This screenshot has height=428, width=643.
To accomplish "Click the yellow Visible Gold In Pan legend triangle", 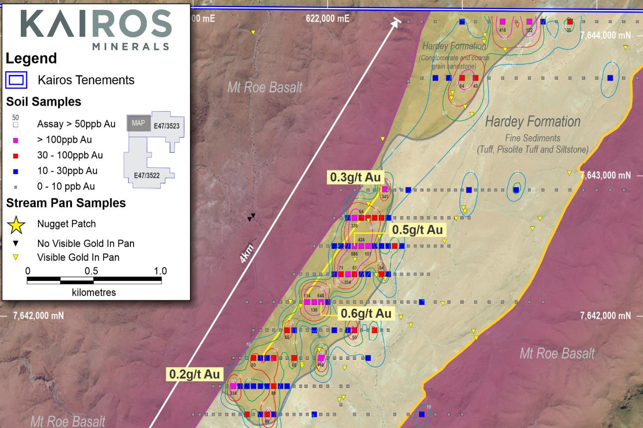I will 16,257.
